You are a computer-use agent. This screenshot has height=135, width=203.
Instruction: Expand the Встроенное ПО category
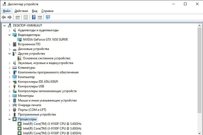coord(9,44)
